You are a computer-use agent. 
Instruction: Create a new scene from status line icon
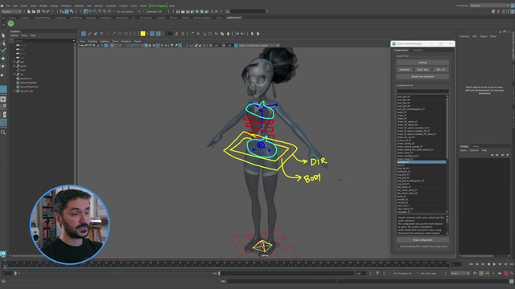(x=29, y=11)
